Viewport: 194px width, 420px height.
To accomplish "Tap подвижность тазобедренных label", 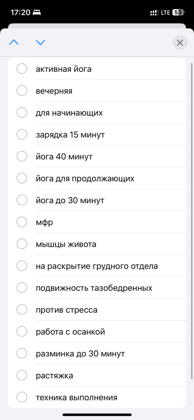I will [x=94, y=288].
